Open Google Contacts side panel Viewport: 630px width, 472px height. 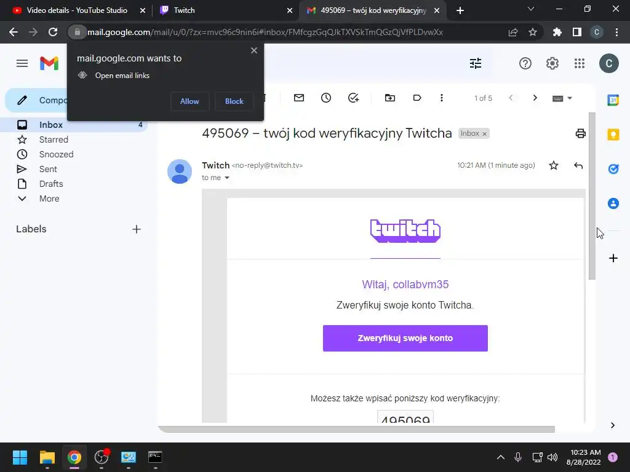(x=613, y=203)
